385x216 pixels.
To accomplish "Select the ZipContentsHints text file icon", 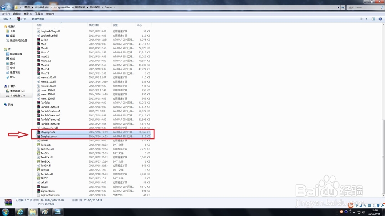I will 38,195.
